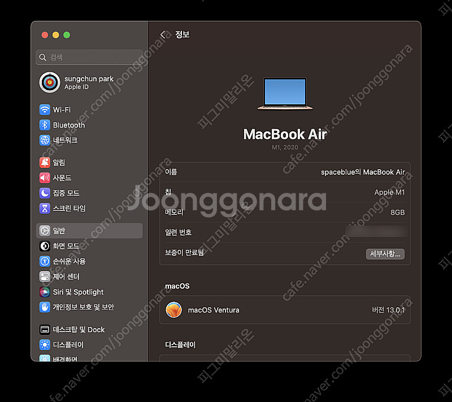
Task: Click the yellow minimize window button
Action: pyautogui.click(x=55, y=35)
